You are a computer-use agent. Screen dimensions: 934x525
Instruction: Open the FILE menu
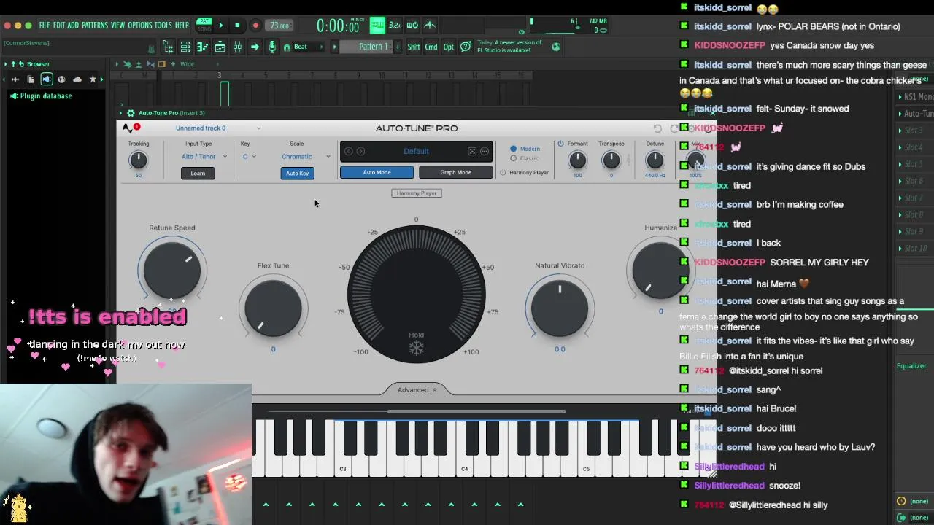coord(45,26)
